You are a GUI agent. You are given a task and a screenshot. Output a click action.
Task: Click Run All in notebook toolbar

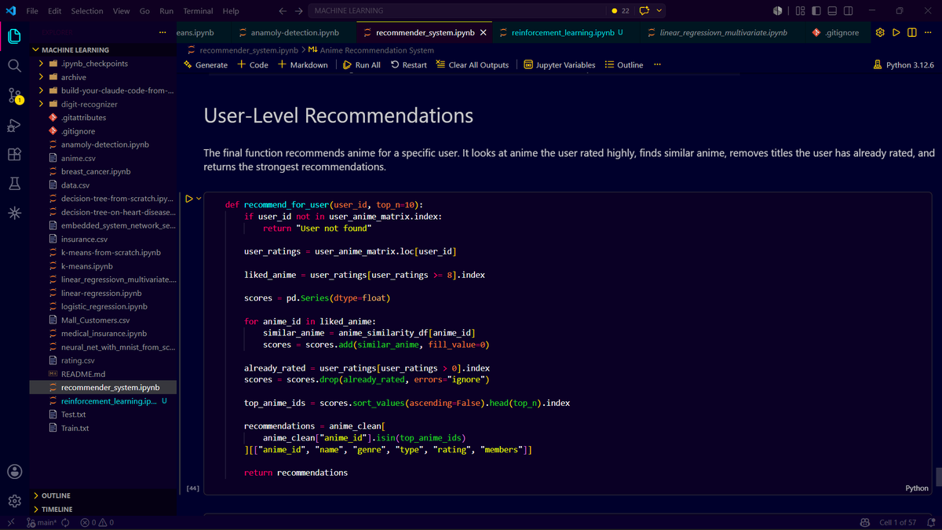(x=362, y=64)
